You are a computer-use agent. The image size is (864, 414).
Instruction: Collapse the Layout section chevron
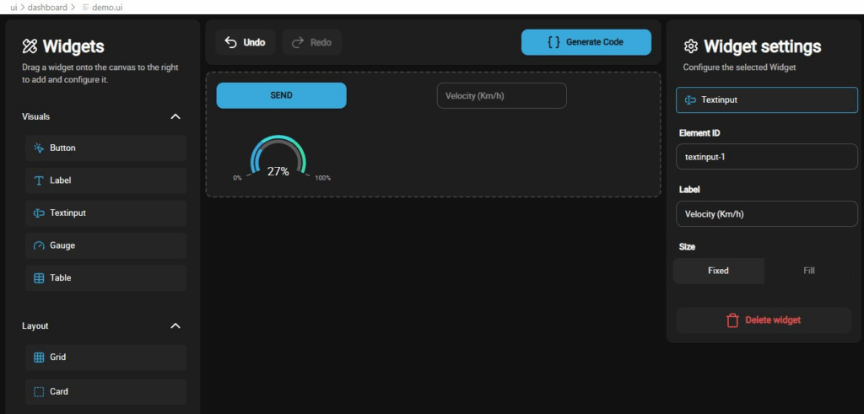(x=175, y=325)
